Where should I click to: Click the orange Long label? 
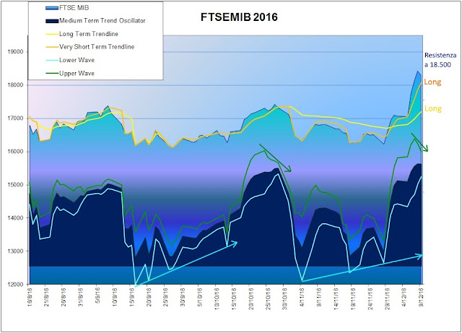(432, 82)
